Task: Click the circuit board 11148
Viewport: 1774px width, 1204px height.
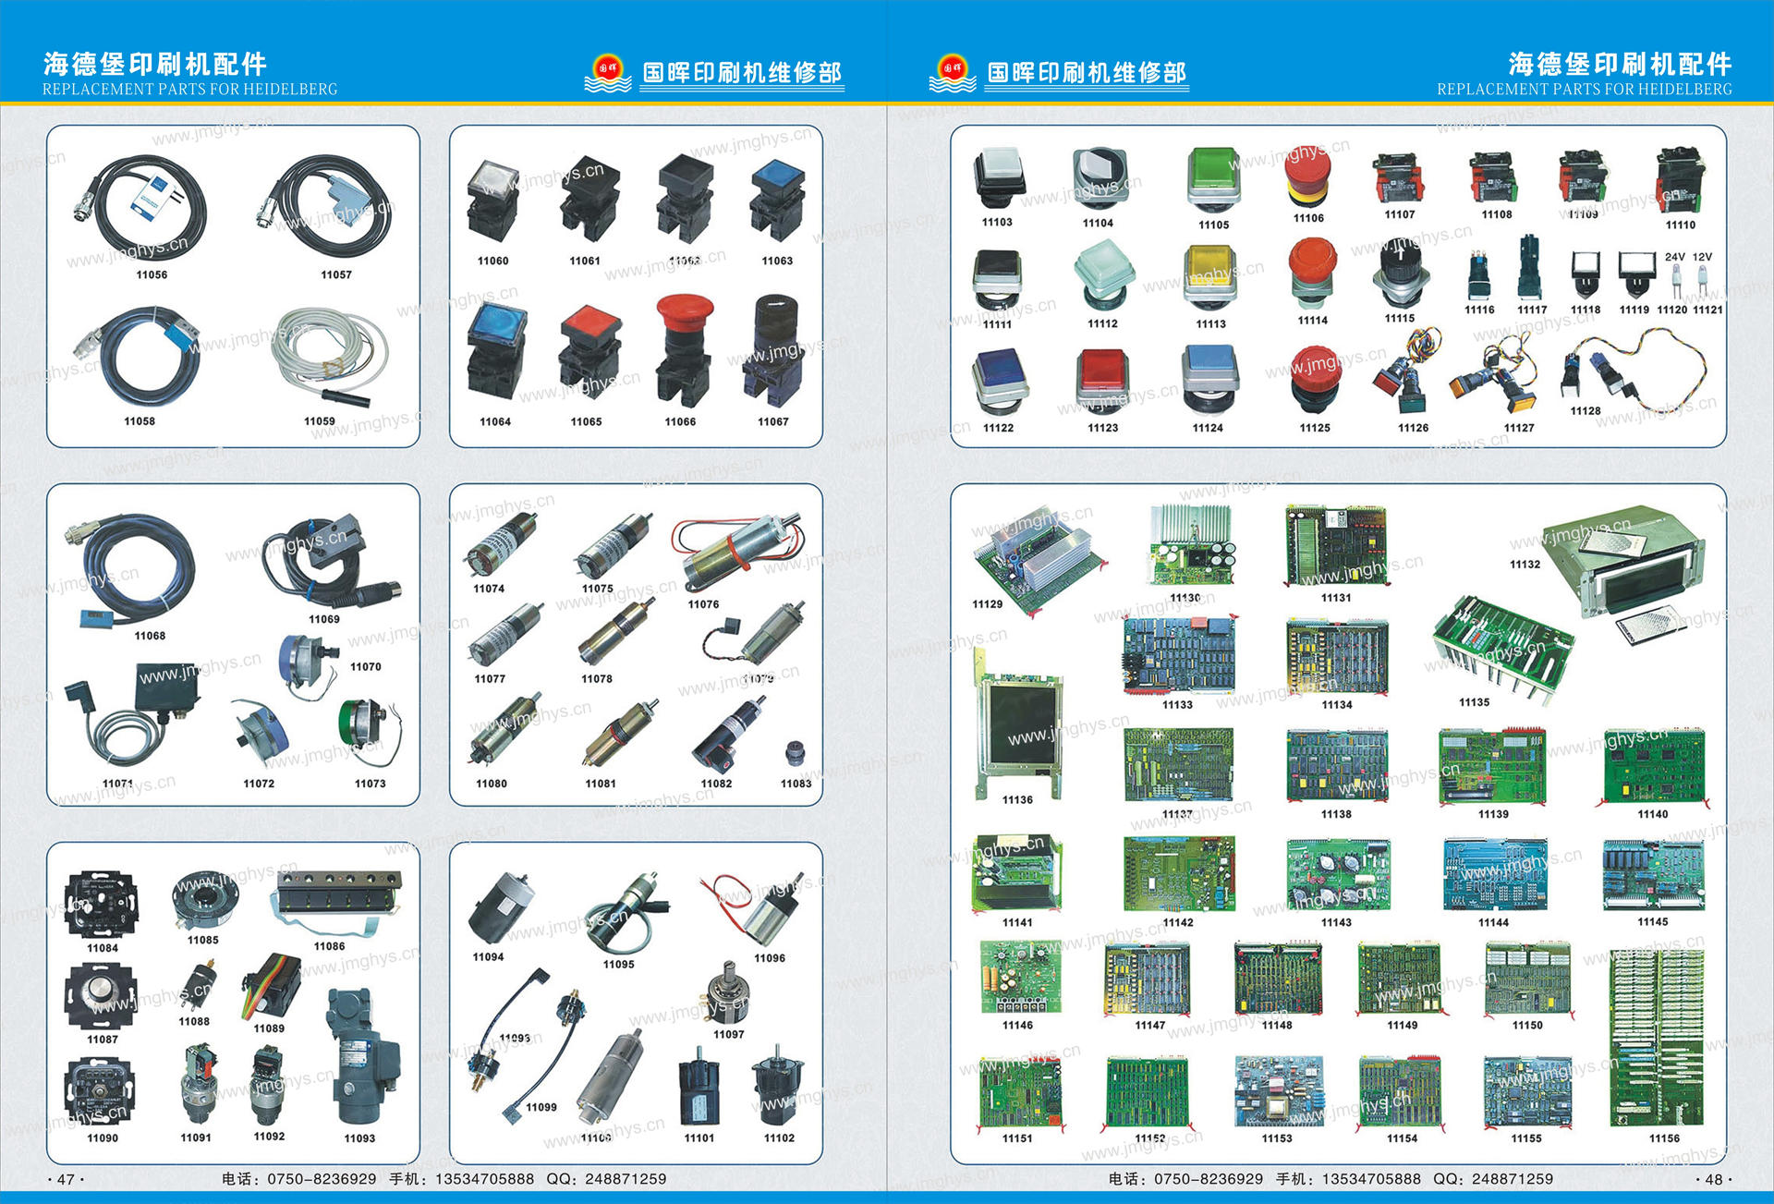Action: click(x=1278, y=979)
